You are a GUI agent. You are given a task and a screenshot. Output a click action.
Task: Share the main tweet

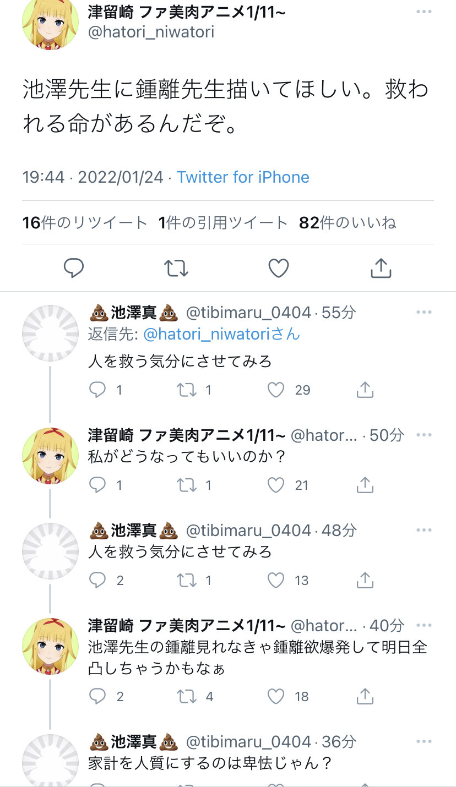click(x=381, y=268)
